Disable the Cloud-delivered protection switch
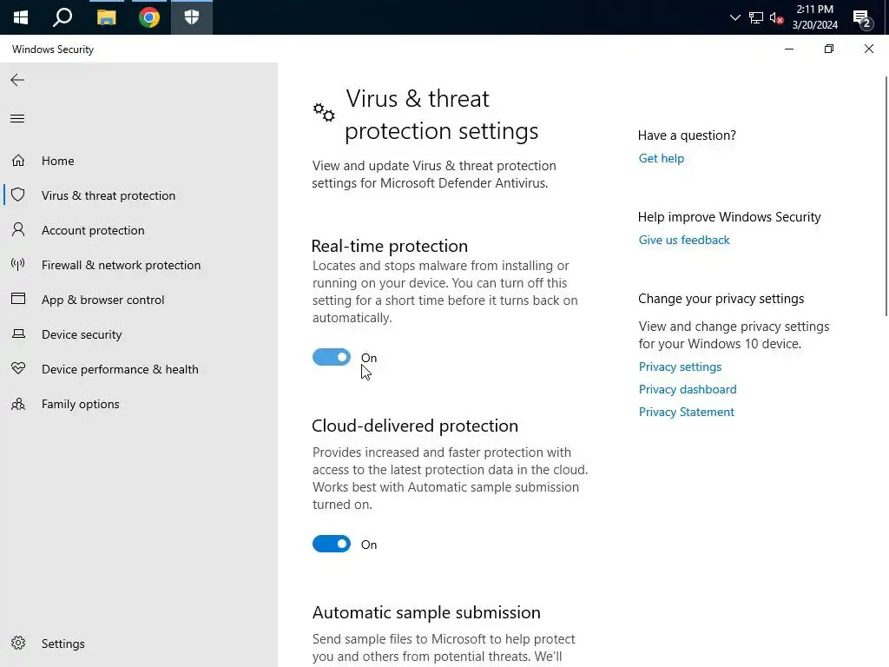The image size is (889, 667). tap(332, 544)
